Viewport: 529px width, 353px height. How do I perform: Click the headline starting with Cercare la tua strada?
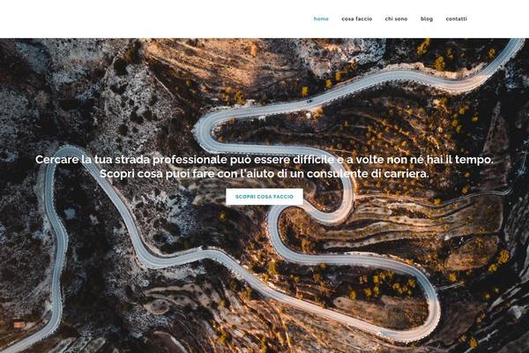pyautogui.click(x=264, y=160)
